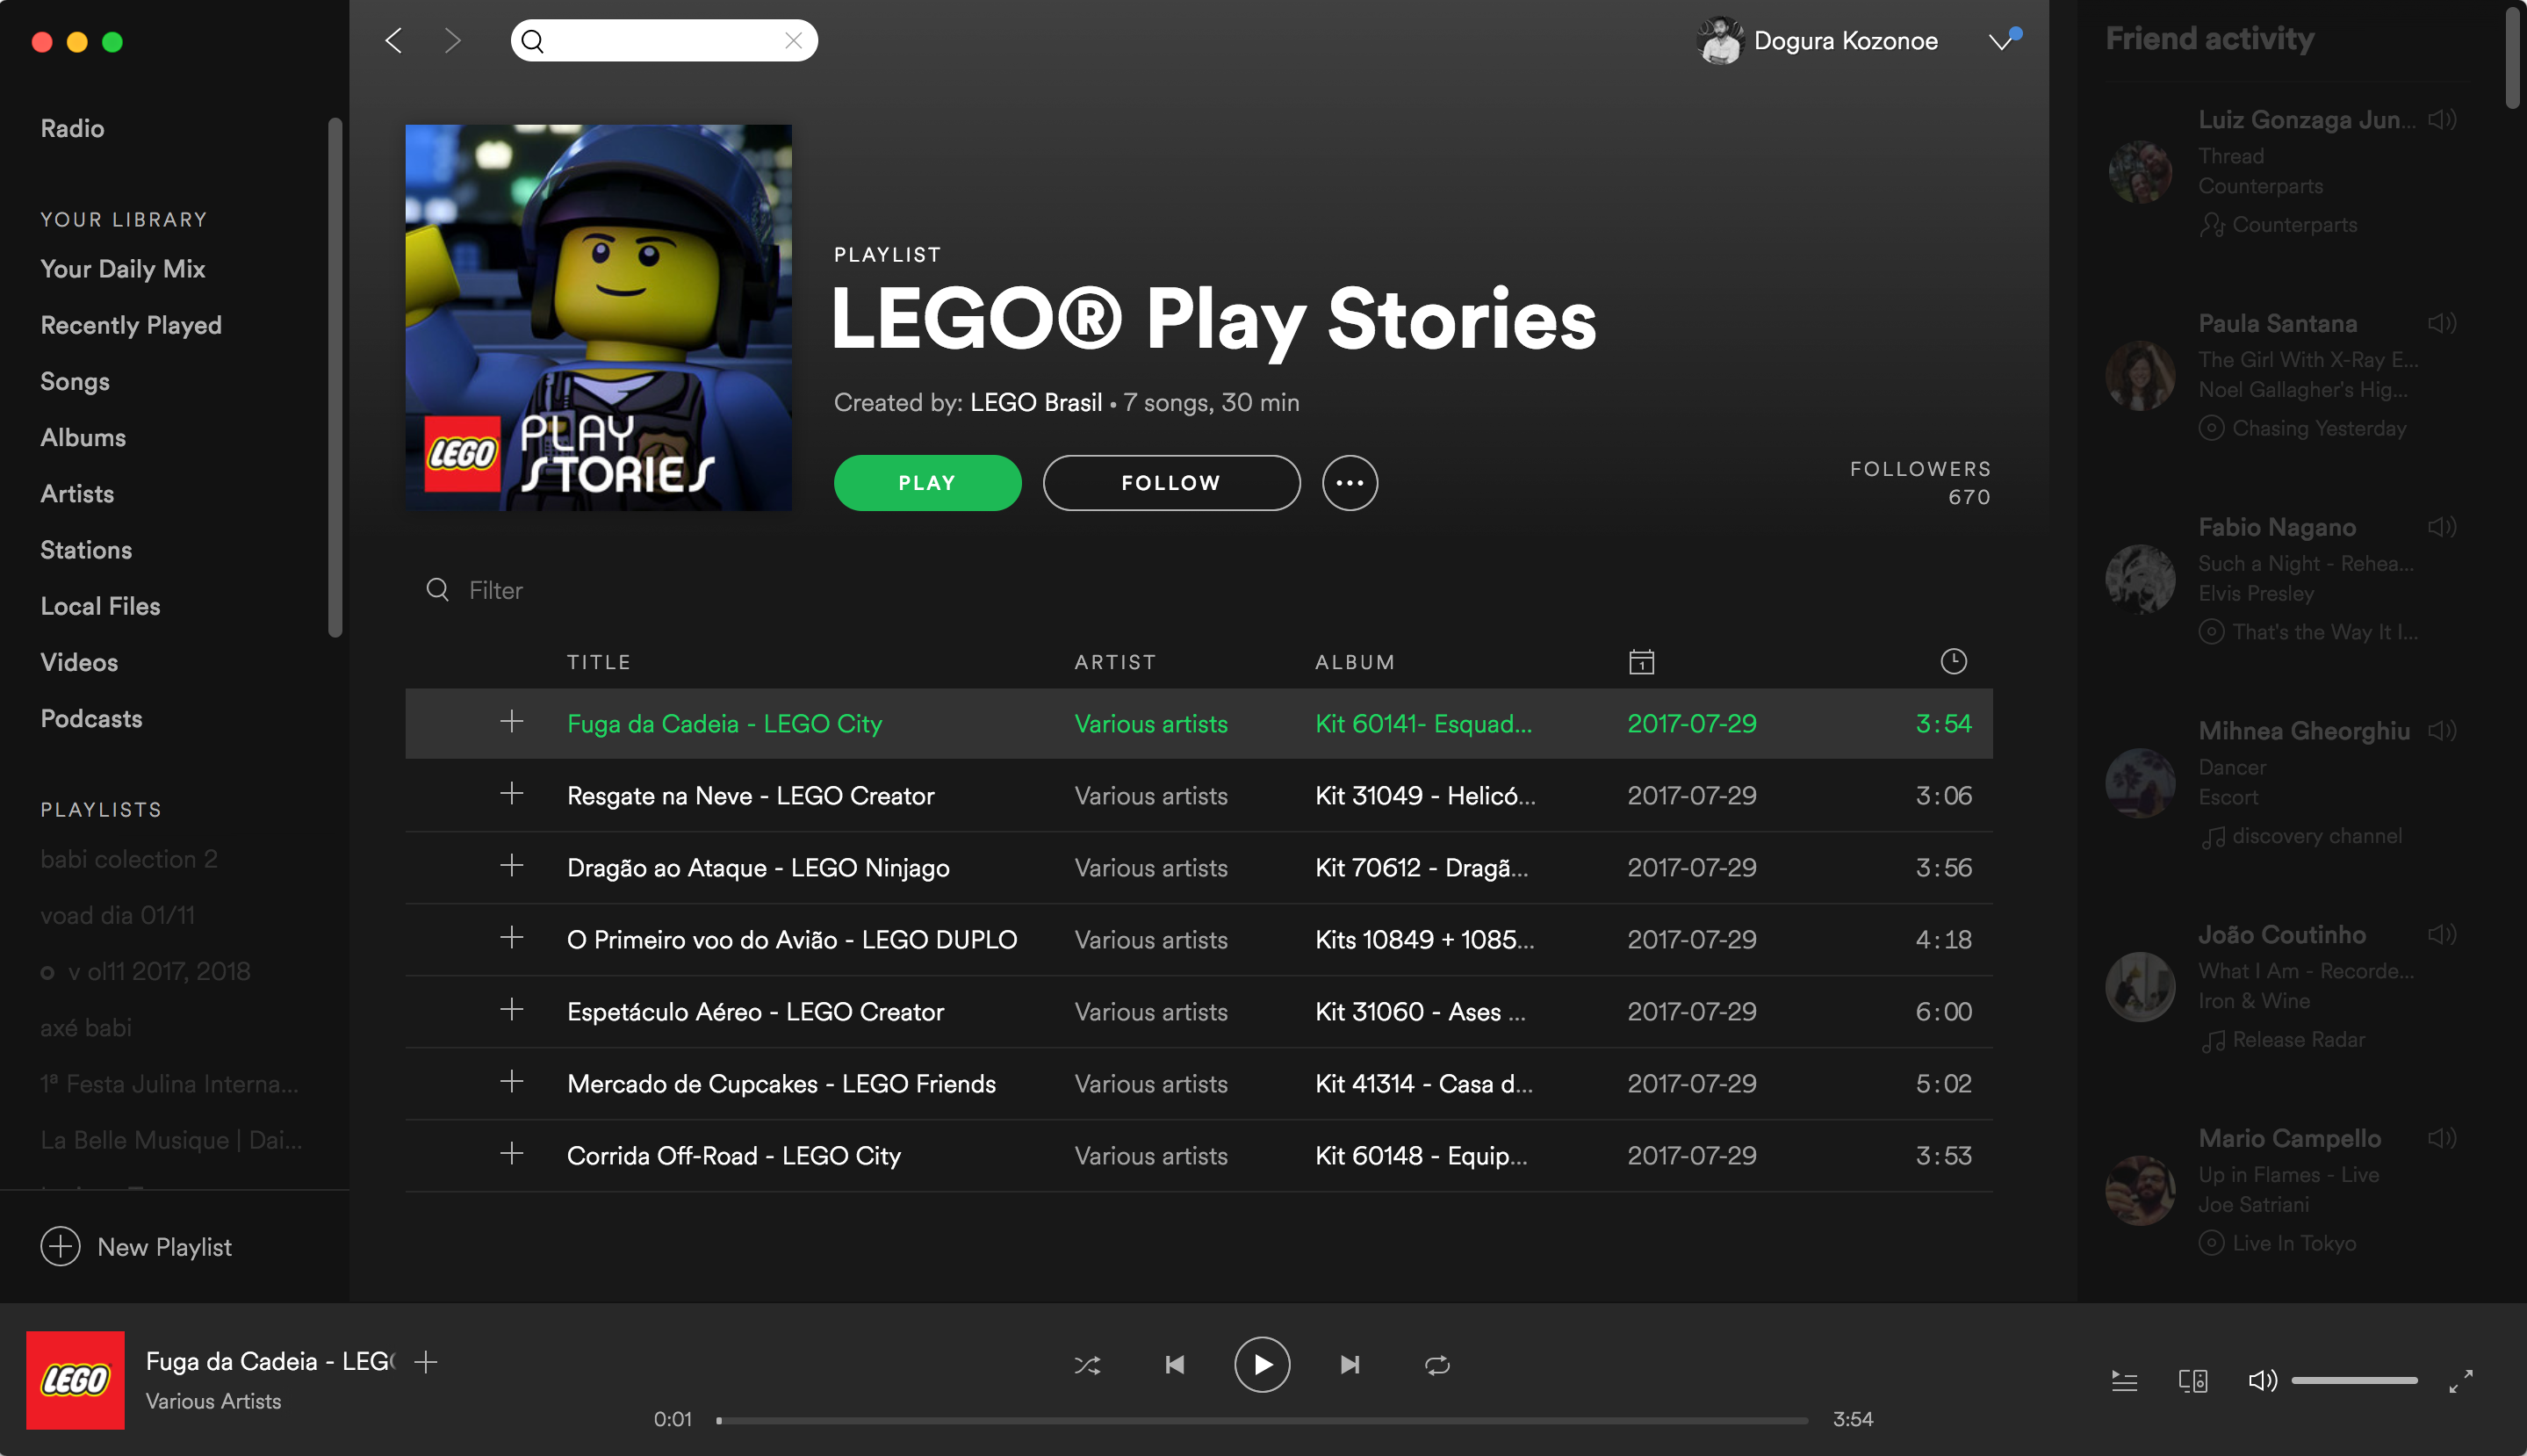
Task: Open the connect-to-device icon
Action: (2192, 1381)
